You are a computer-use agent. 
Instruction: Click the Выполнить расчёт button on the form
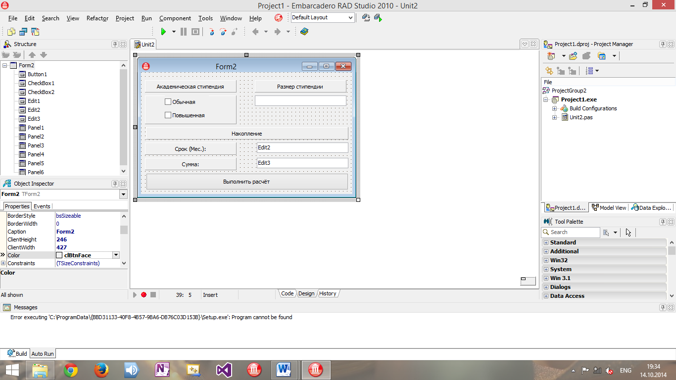pos(246,182)
